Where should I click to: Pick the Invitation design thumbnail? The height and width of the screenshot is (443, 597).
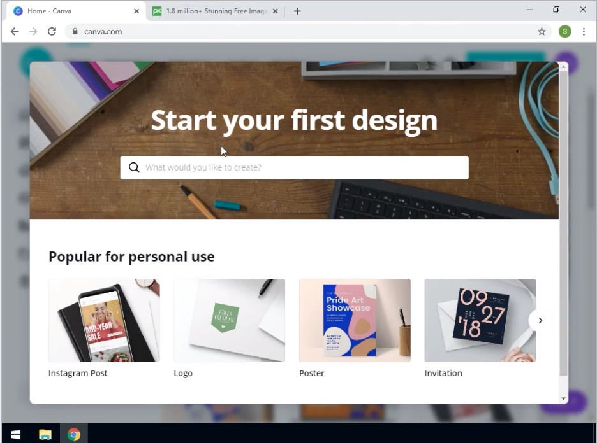pos(480,320)
